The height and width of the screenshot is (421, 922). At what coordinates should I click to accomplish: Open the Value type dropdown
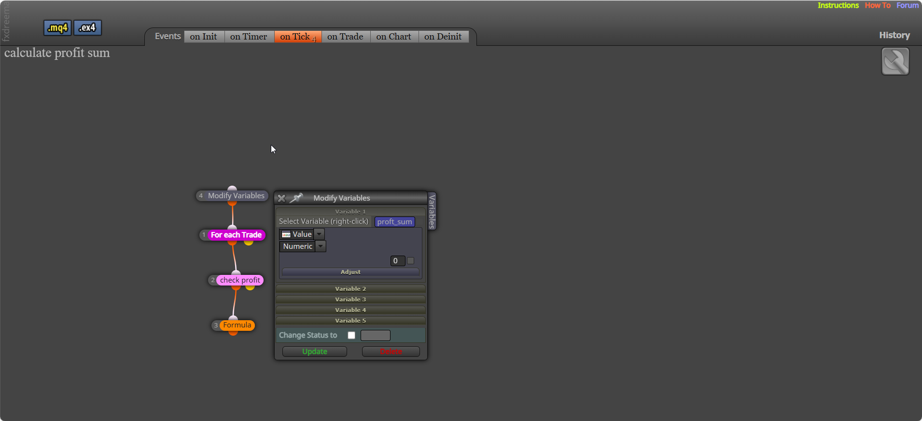tap(302, 234)
